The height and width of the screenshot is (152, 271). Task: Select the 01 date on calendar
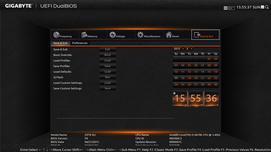click(209, 59)
